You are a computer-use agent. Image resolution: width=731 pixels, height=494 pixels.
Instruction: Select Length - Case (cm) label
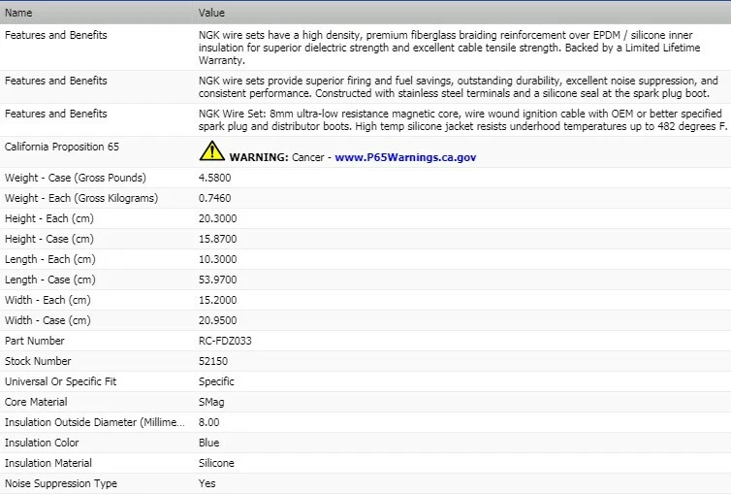[x=49, y=280]
